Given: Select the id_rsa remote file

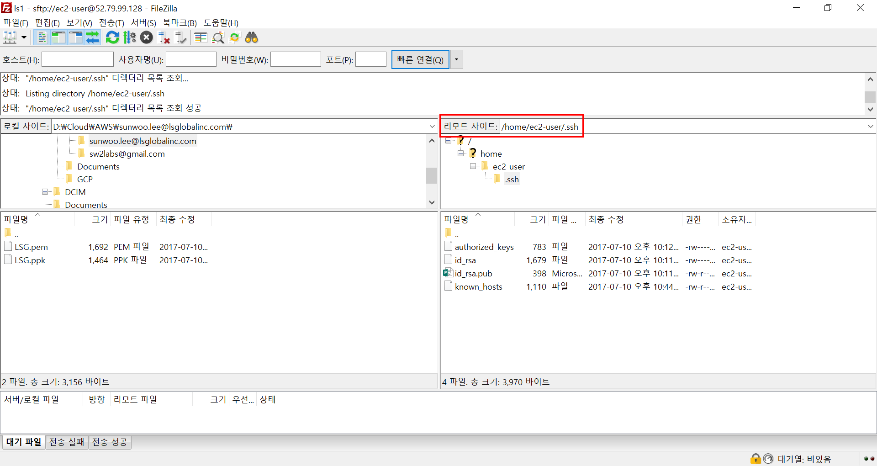Looking at the screenshot, I should click(465, 260).
